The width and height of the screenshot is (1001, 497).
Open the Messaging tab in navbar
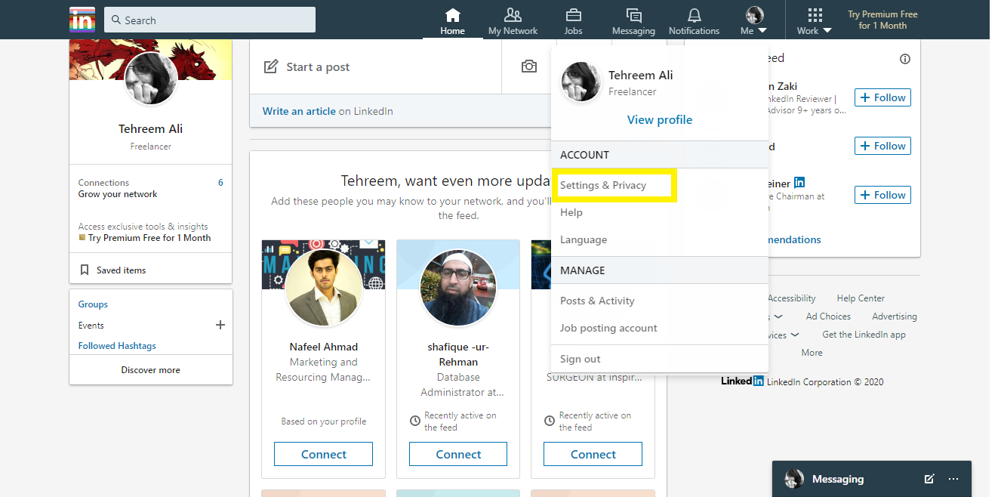point(633,21)
